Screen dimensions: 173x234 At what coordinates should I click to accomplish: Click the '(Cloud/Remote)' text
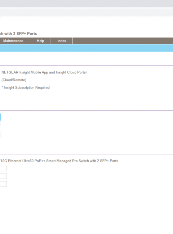14,80
